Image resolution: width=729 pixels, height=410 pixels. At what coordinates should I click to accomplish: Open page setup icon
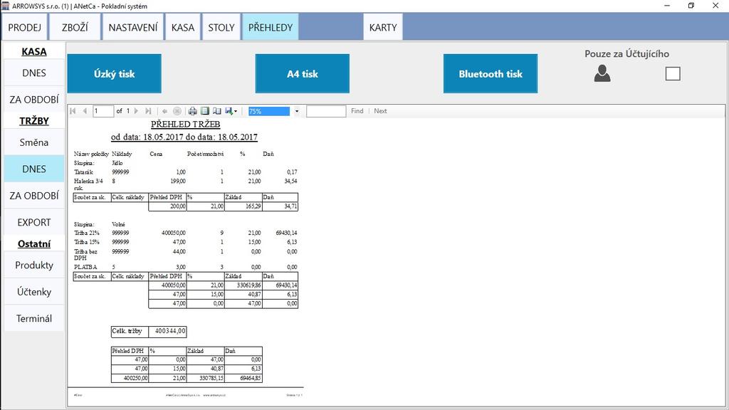click(x=217, y=111)
